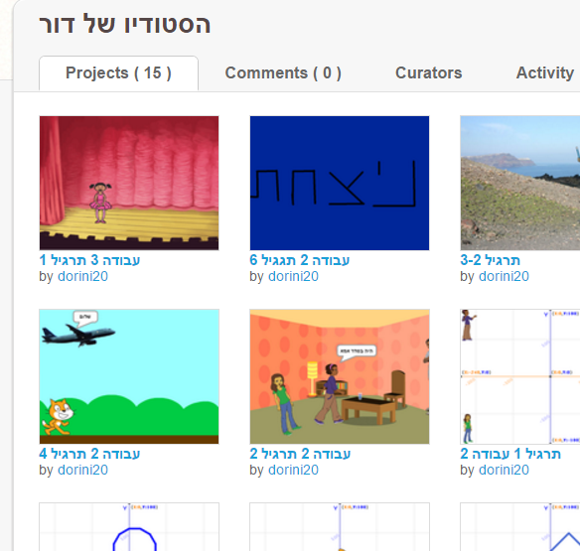Image resolution: width=580 pixels, height=551 pixels.
Task: Open the project titled עבודה 2 תרגיל 2
Action: pyautogui.click(x=300, y=454)
